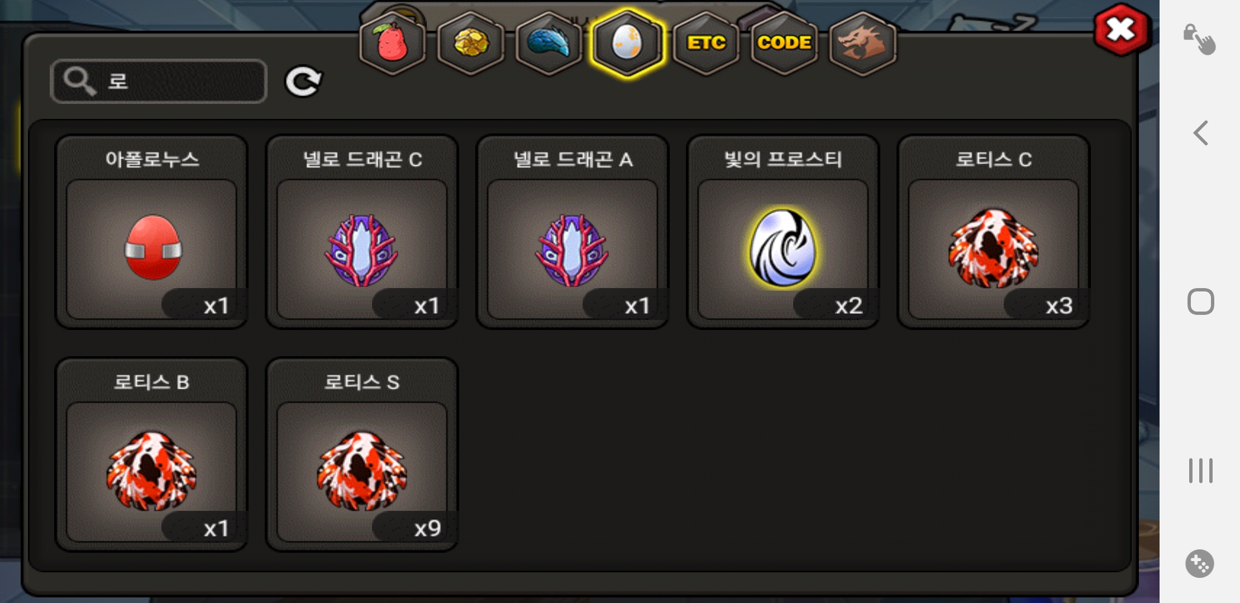Close the inventory with the red X
Screen dimensions: 1240x603
click(1122, 30)
